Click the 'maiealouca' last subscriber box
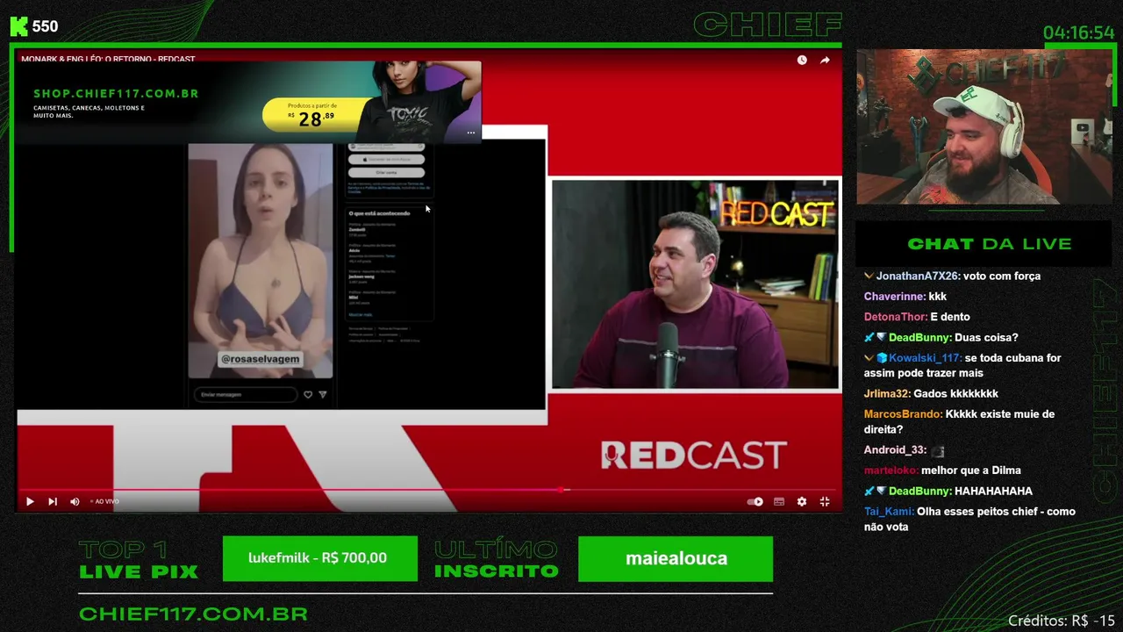Viewport: 1123px width, 632px height. click(676, 558)
